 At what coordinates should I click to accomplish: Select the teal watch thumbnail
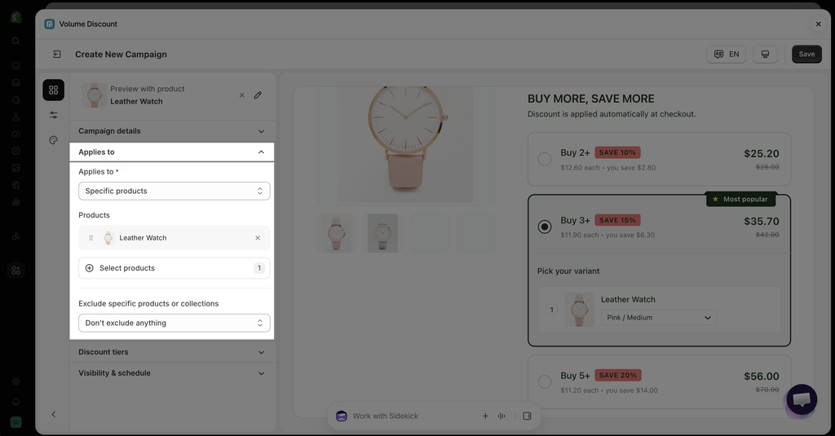tap(383, 233)
